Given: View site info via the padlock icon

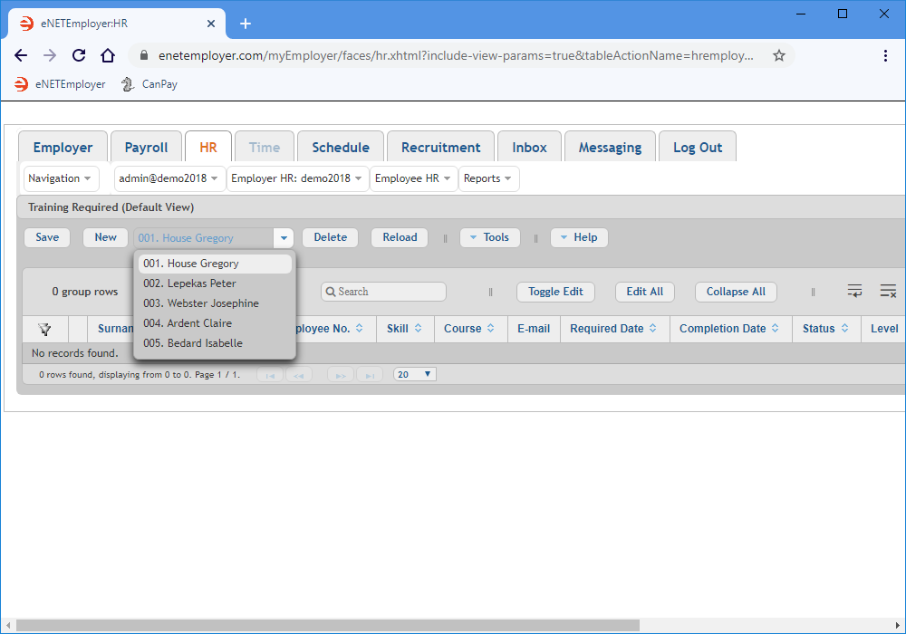Looking at the screenshot, I should (x=144, y=55).
